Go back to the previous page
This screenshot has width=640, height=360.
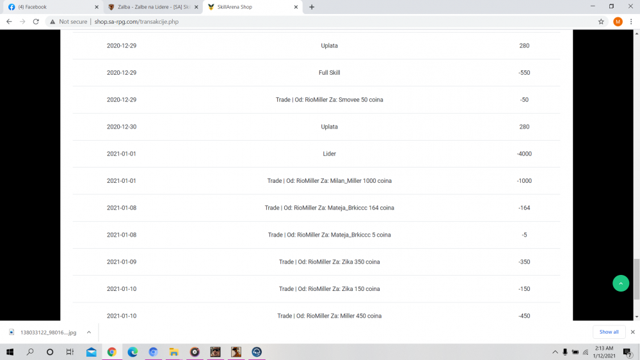(9, 21)
